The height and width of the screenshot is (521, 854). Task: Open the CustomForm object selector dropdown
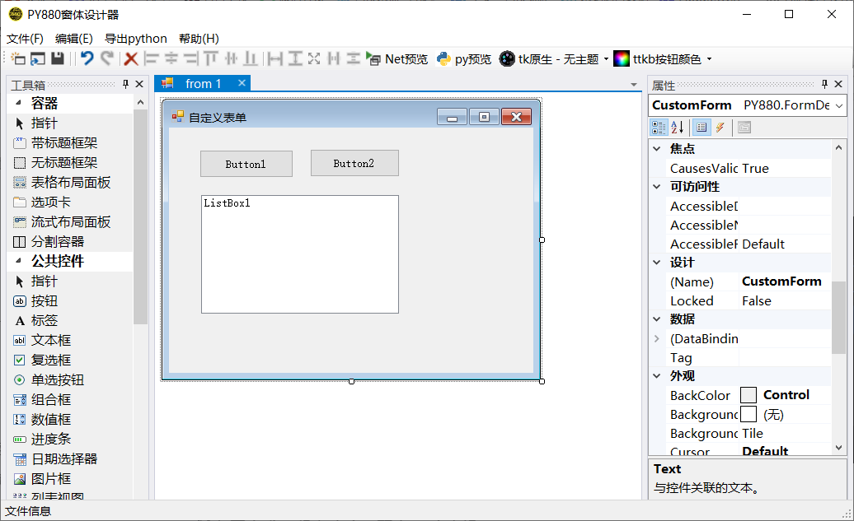point(839,105)
